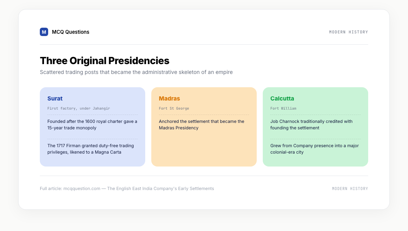The height and width of the screenshot is (231, 408).
Task: Select the 1600 royal charter text
Action: (x=93, y=124)
